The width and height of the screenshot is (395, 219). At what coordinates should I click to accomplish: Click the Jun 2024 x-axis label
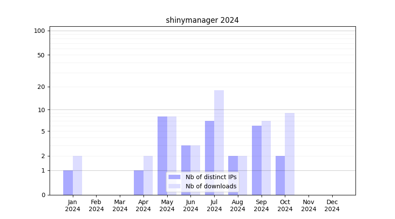pos(190,205)
